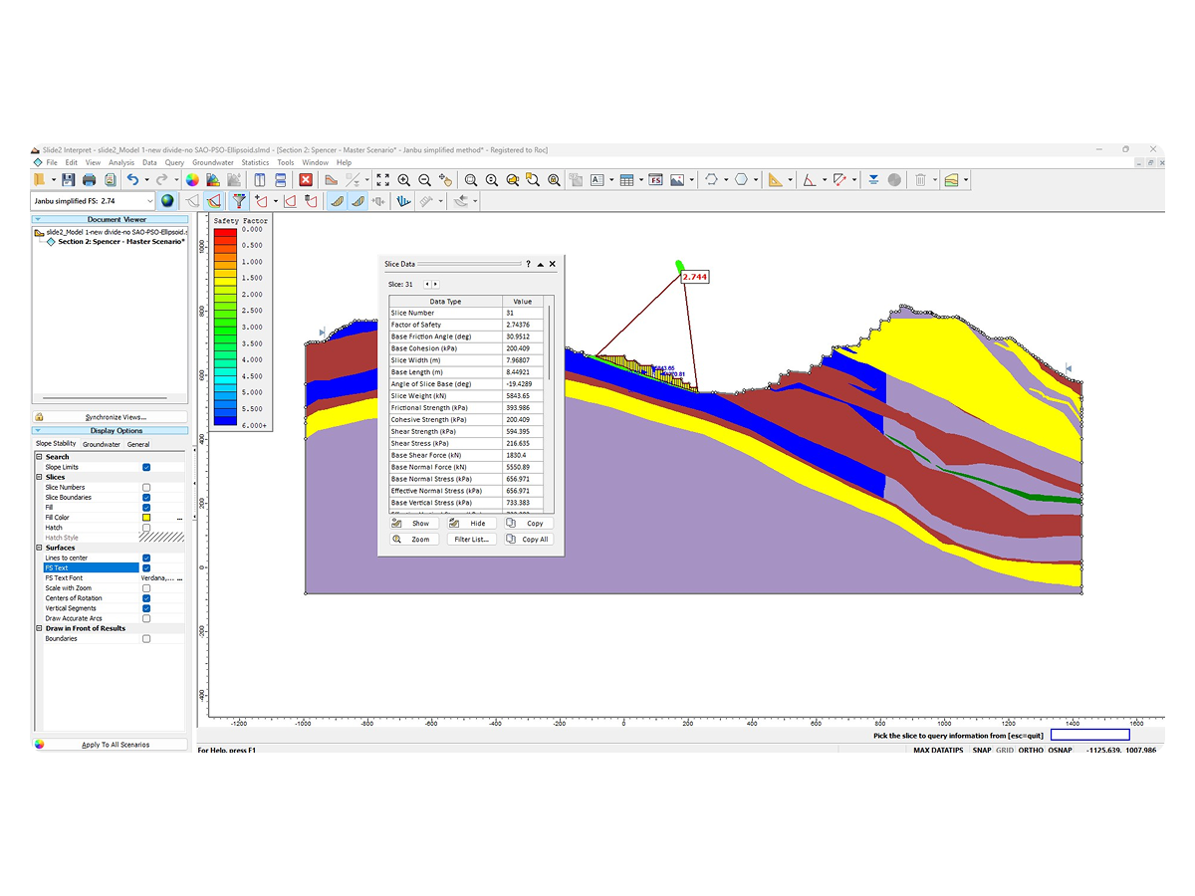Switch to the General display options tab

point(138,444)
